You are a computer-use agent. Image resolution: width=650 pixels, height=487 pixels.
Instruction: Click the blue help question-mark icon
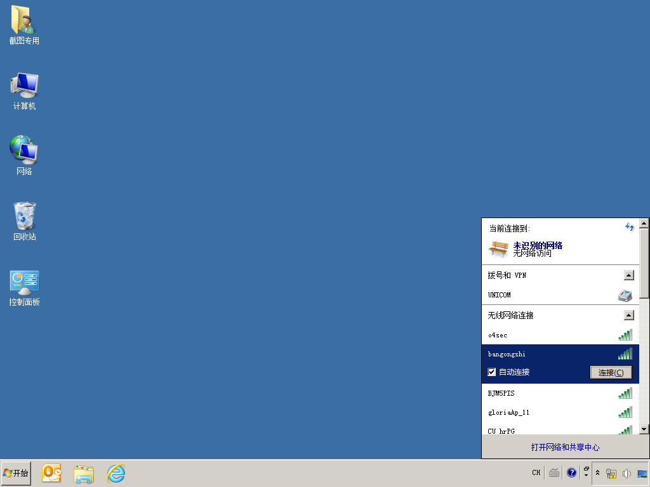[x=571, y=472]
